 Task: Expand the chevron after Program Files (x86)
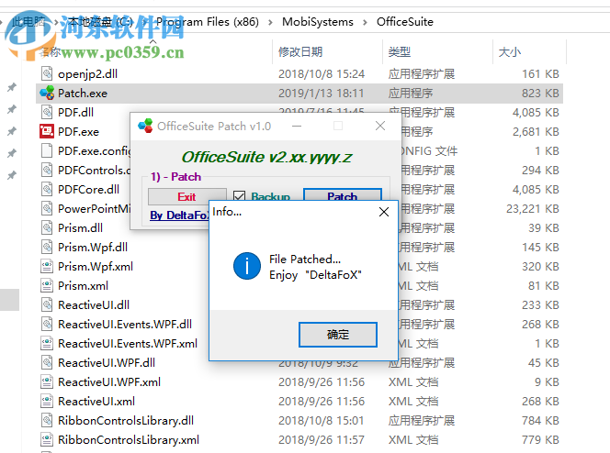point(270,22)
